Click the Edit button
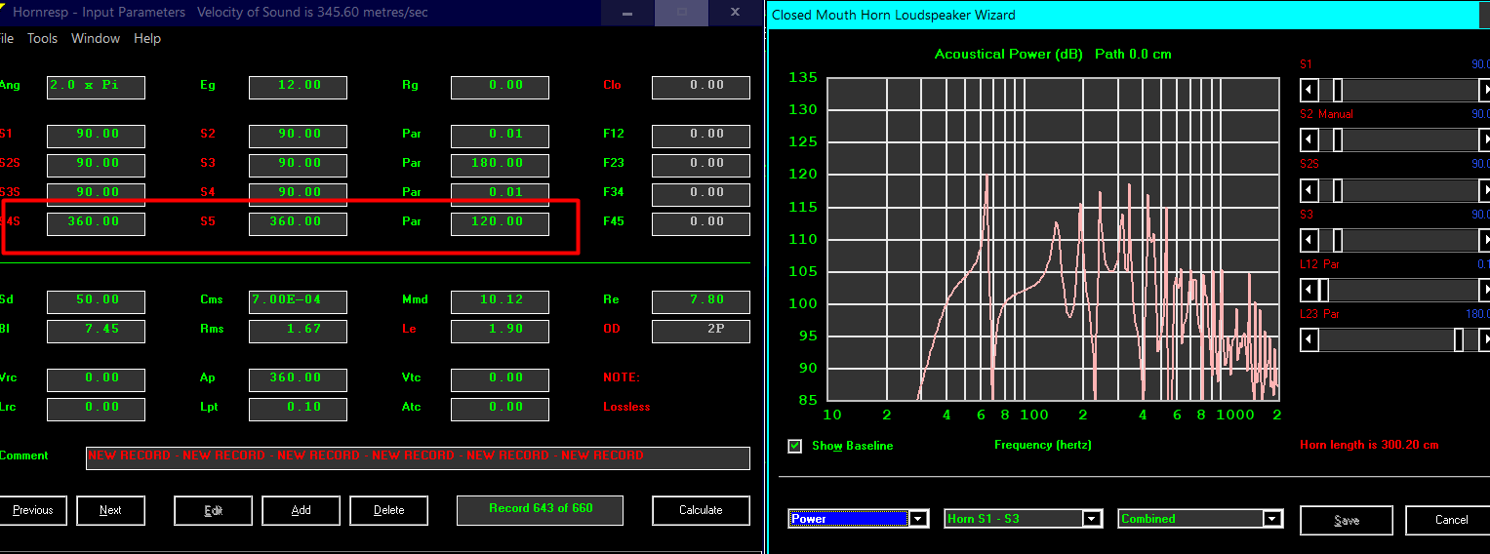This screenshot has width=1490, height=554. 213,510
